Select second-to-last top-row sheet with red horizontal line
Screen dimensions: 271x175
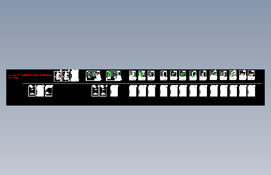[243, 75]
